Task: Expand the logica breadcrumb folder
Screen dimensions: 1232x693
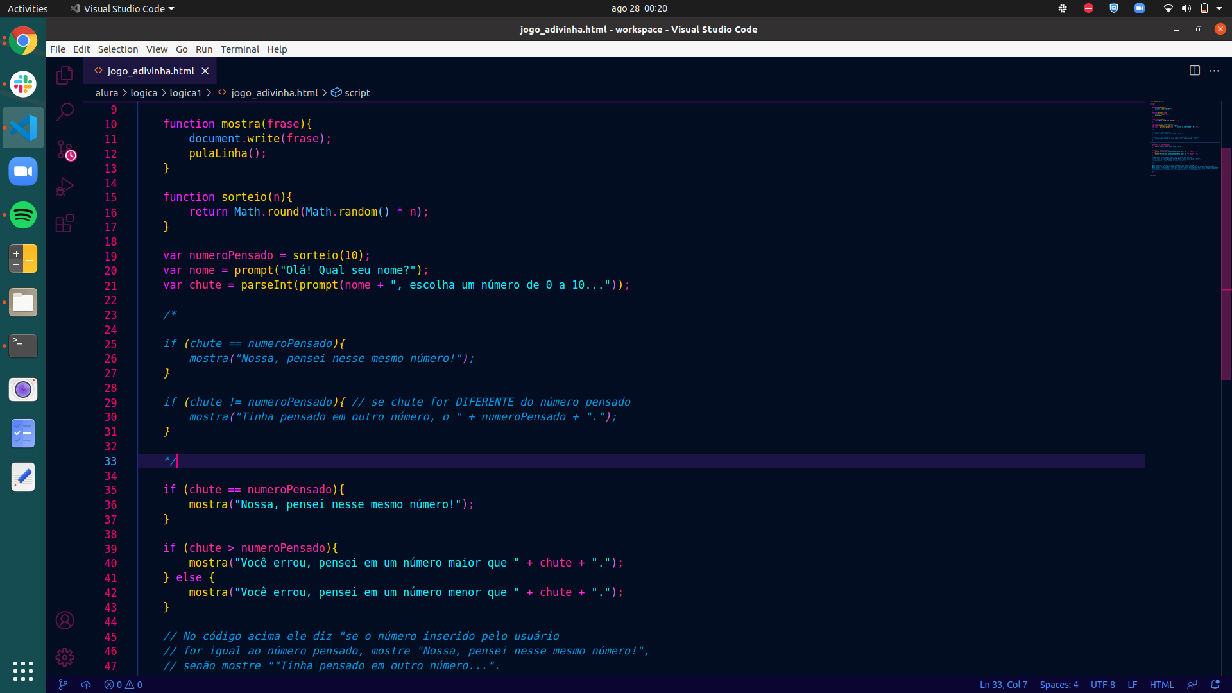Action: [144, 93]
